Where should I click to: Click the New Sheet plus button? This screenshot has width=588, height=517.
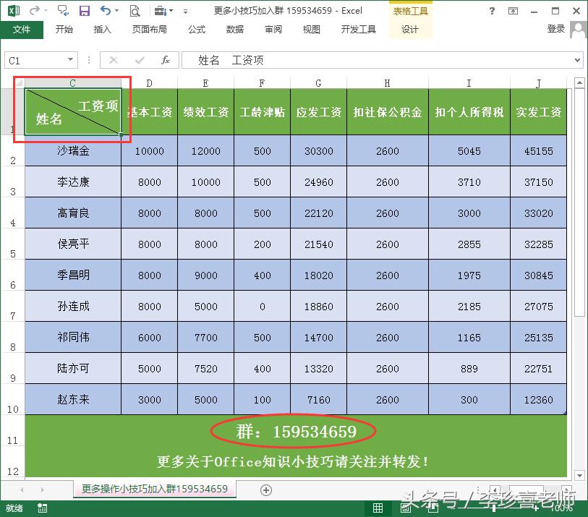click(265, 490)
